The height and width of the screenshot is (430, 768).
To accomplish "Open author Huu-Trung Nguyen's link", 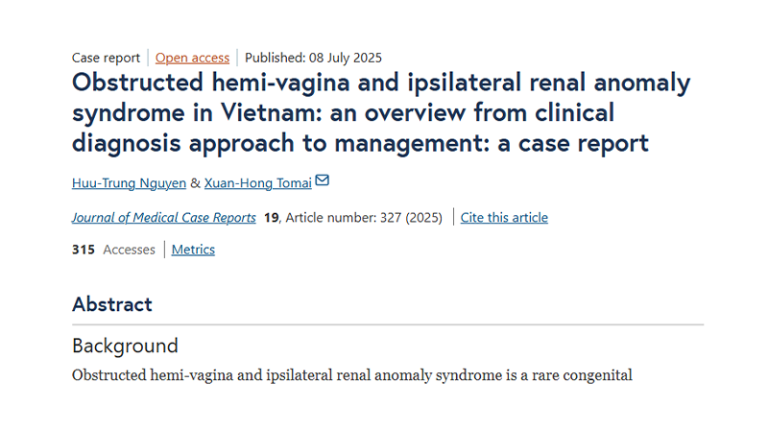I will tap(129, 183).
